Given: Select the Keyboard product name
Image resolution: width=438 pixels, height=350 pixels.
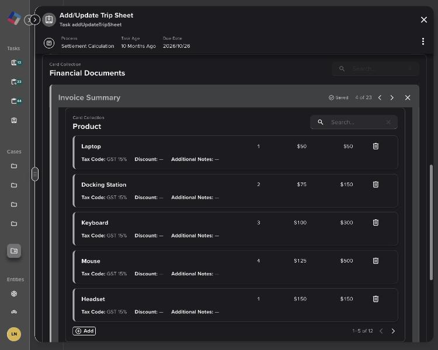Looking at the screenshot, I should pyautogui.click(x=95, y=223).
